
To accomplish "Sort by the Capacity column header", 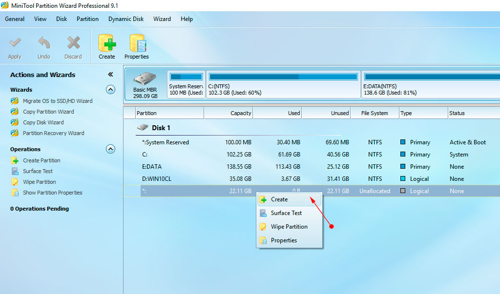I will click(x=229, y=113).
